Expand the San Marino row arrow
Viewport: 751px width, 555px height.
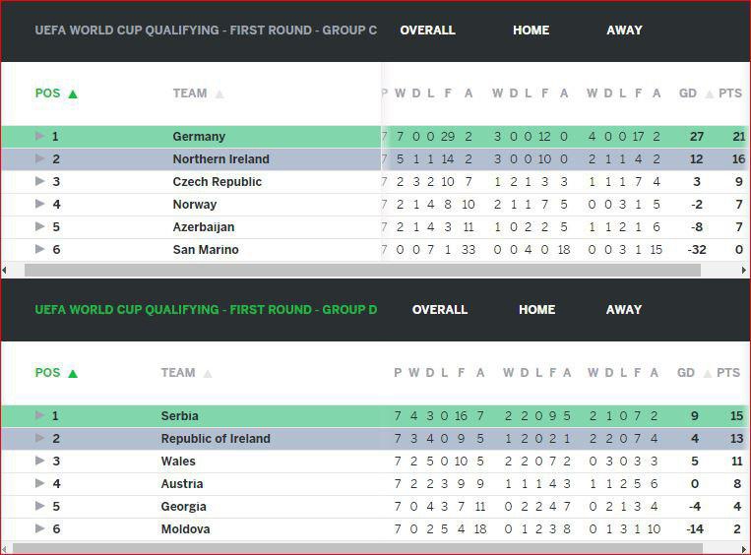pyautogui.click(x=40, y=250)
